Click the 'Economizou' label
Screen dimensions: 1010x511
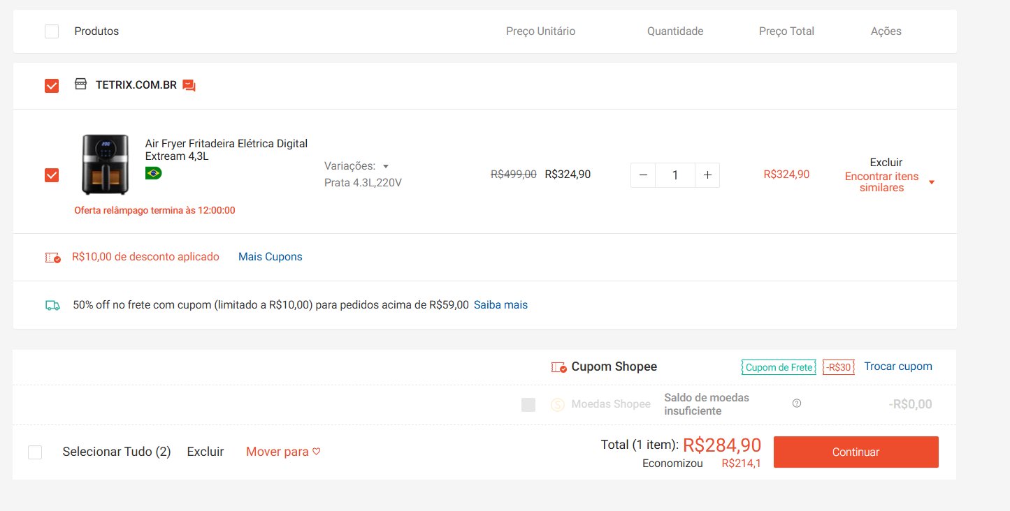672,464
